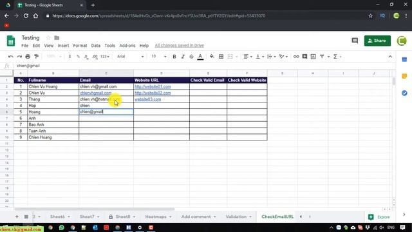Click the Redo arrow in the toolbar
Image resolution: width=412 pixels, height=232 pixels.
[19, 57]
